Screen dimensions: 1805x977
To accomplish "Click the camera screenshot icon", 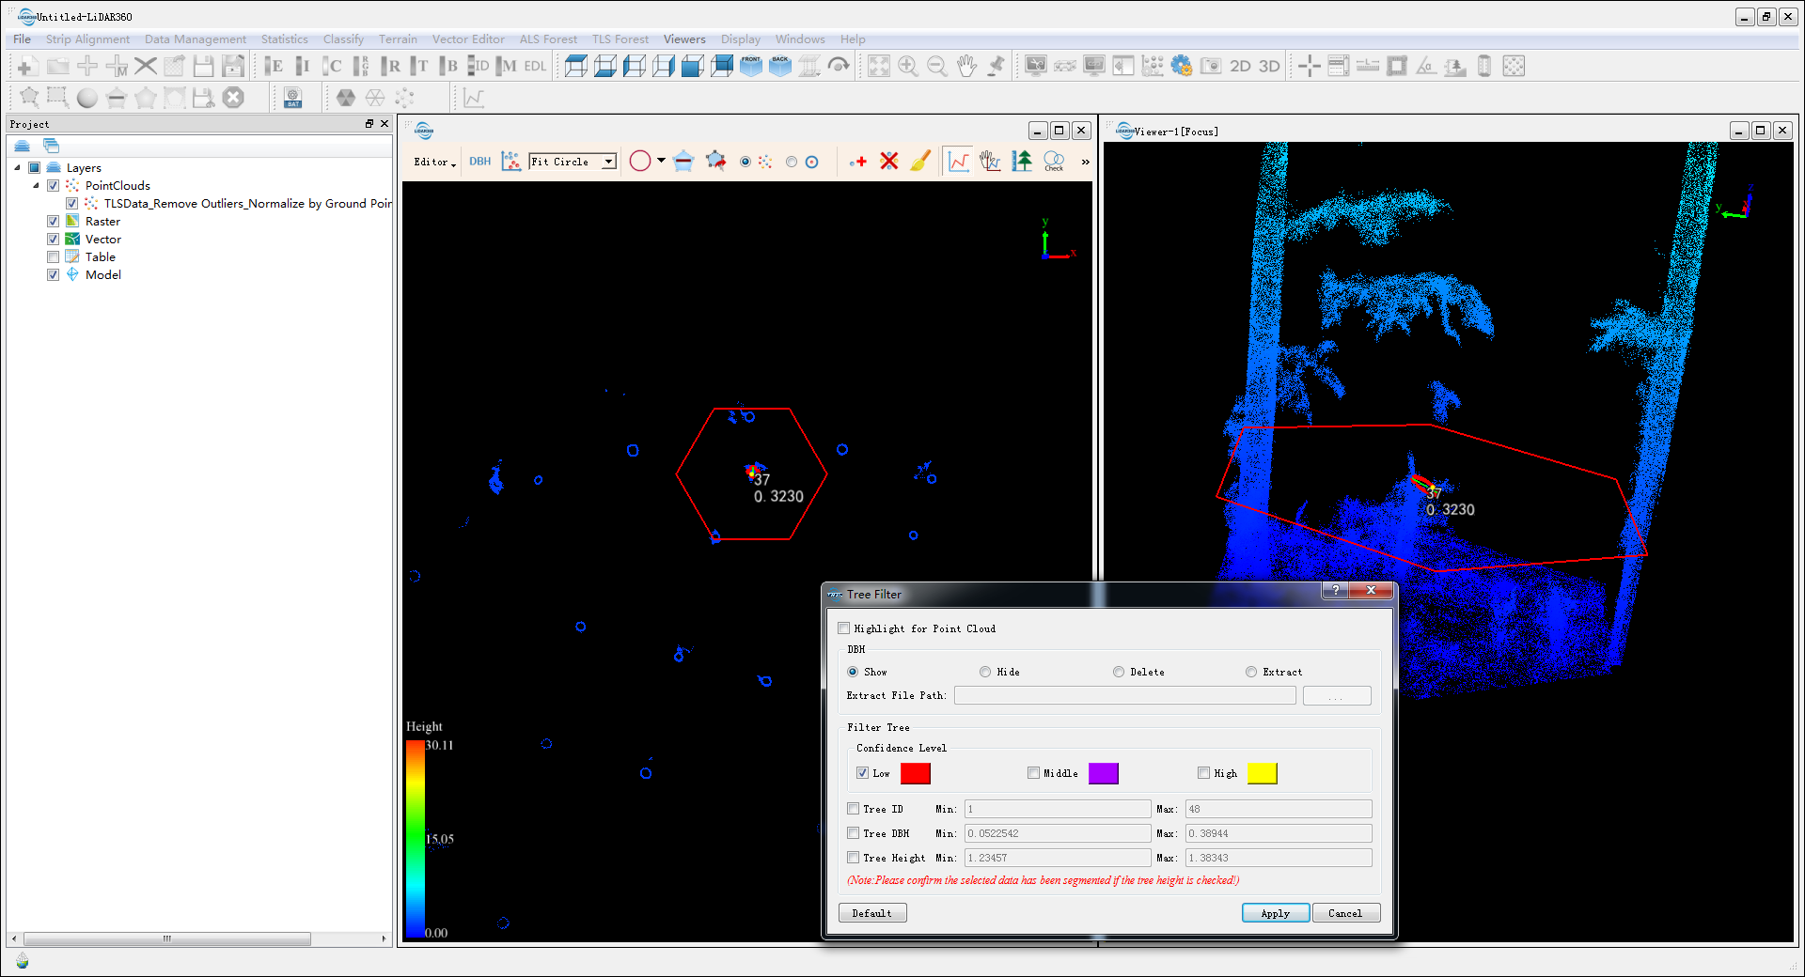I will [1211, 66].
